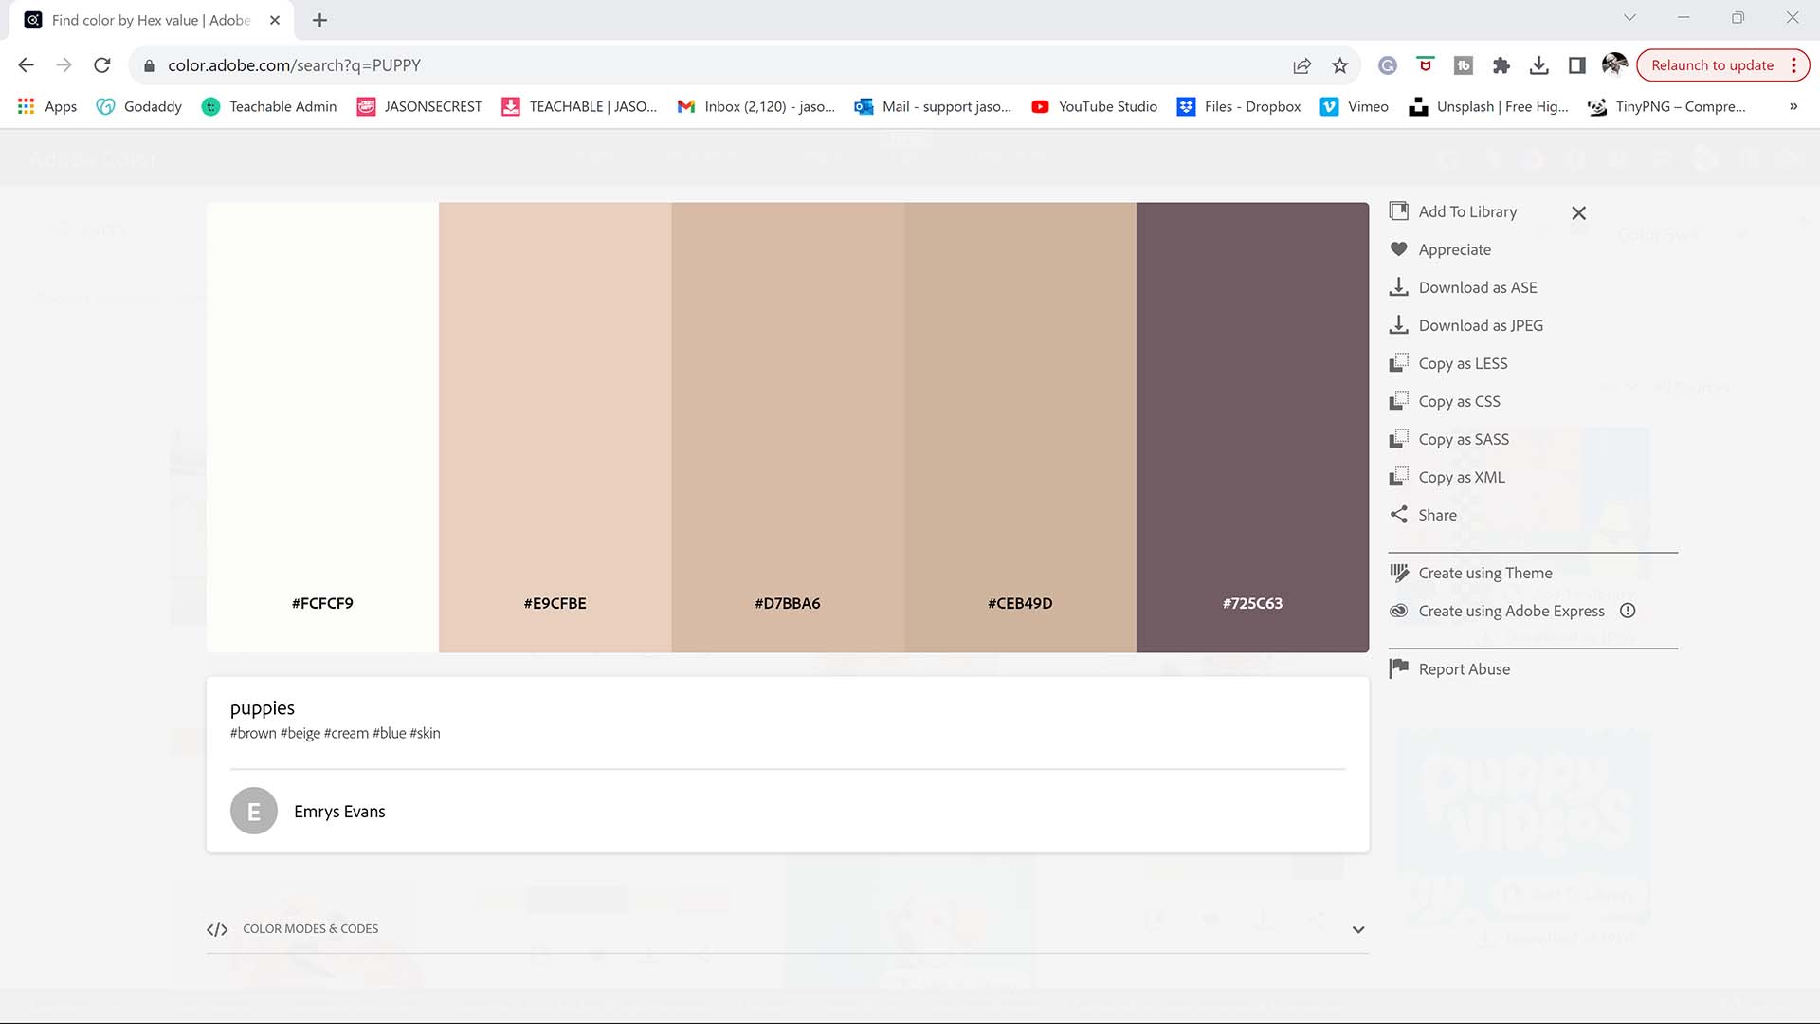Click the Appreciate label
The width and height of the screenshot is (1820, 1024).
1454,249
